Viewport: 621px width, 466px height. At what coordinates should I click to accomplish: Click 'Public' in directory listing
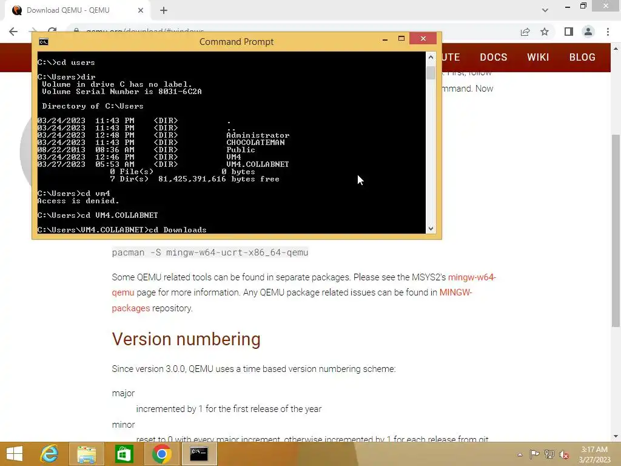point(241,150)
